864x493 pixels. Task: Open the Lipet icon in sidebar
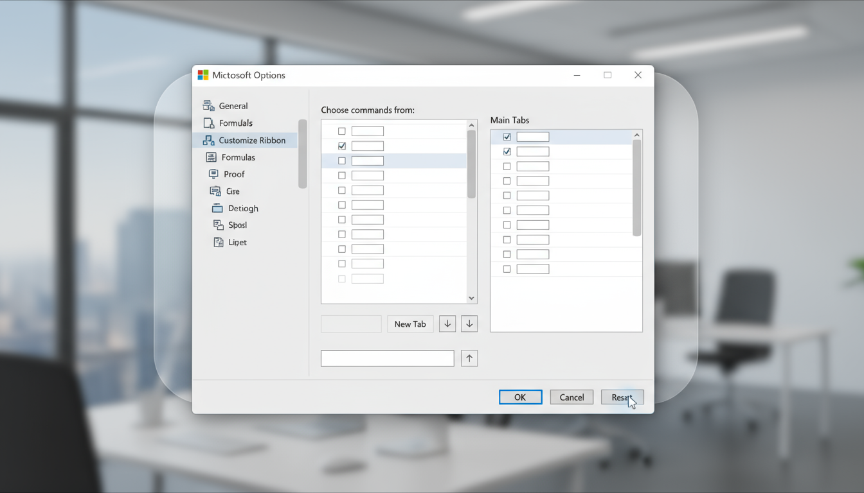click(219, 242)
